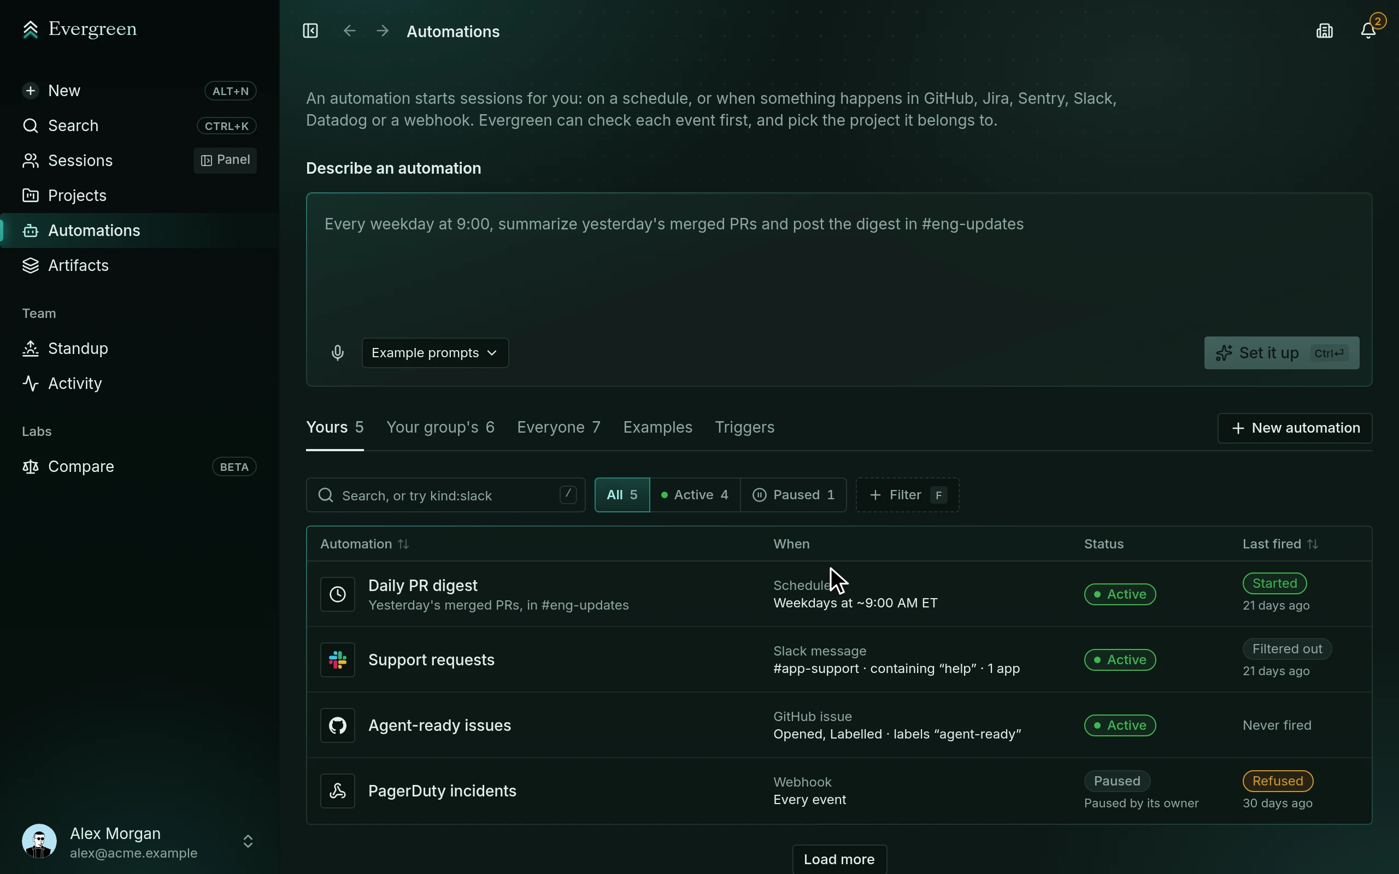
Task: Click the GitHub icon for Agent-ready issues
Action: pos(338,725)
